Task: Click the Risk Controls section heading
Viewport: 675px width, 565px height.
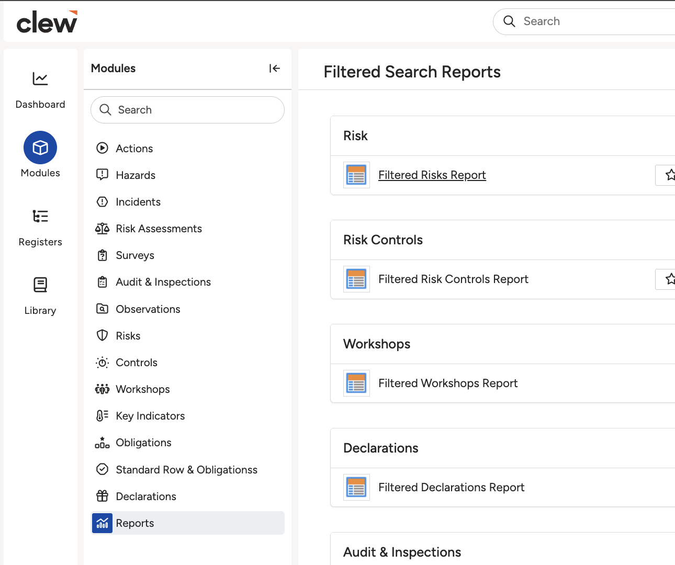Action: pos(383,240)
